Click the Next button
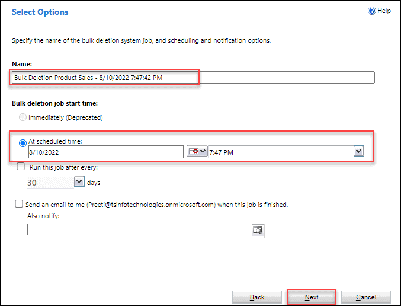Screen dimensions: 401x306 (x=312, y=297)
